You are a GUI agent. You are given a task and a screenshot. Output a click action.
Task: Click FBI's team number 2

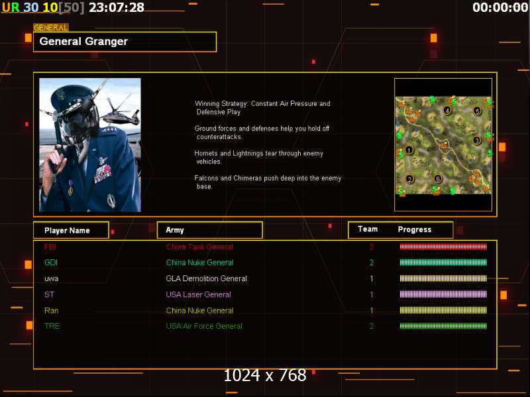tap(372, 247)
